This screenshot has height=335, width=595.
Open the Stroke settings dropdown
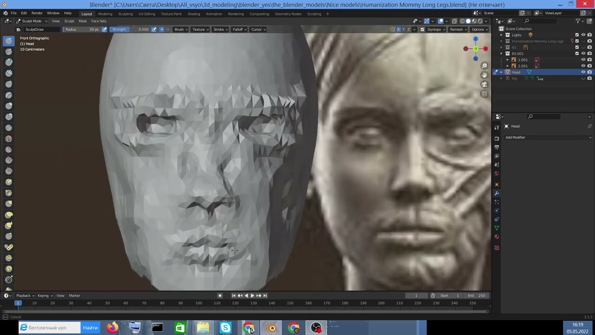click(220, 29)
